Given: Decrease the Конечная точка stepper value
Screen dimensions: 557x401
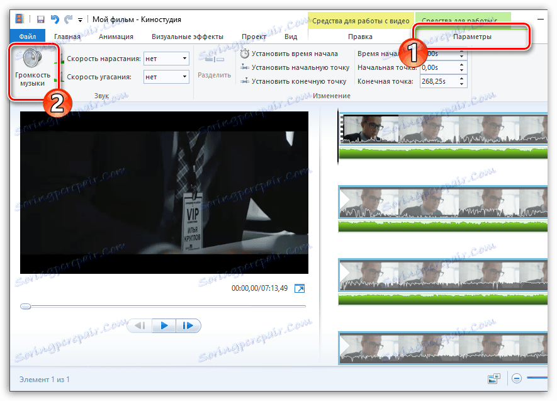Looking at the screenshot, I should point(461,84).
